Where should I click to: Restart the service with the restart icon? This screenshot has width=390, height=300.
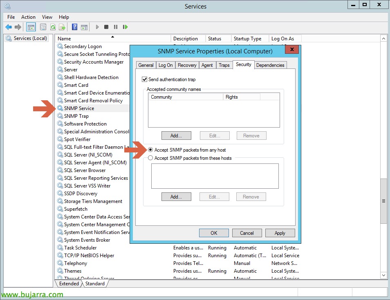pos(125,27)
